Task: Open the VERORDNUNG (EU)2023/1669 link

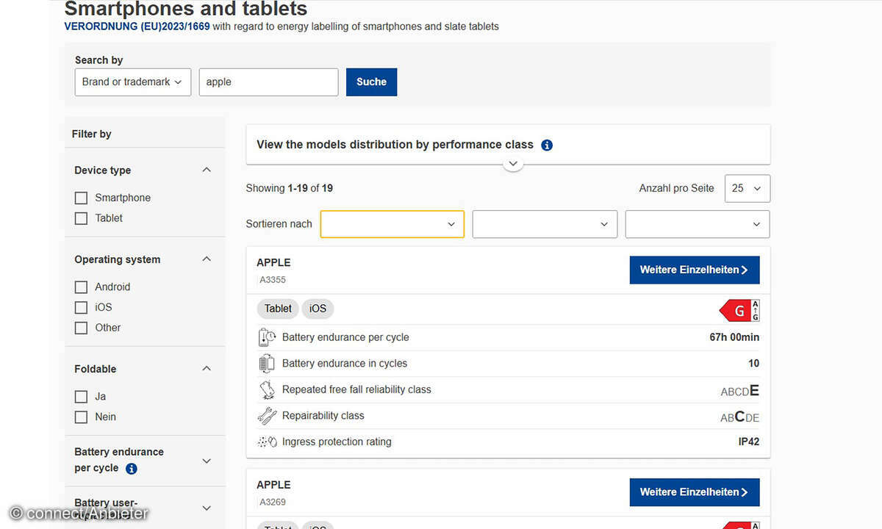Action: [x=137, y=26]
